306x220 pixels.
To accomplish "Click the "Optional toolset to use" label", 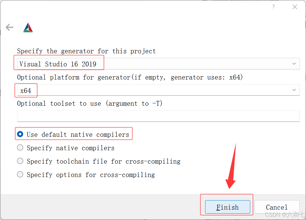I will click(x=90, y=103).
